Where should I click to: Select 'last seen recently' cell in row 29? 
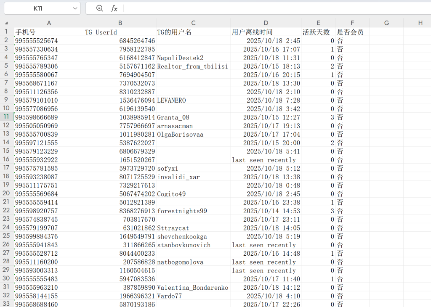[x=266, y=270]
